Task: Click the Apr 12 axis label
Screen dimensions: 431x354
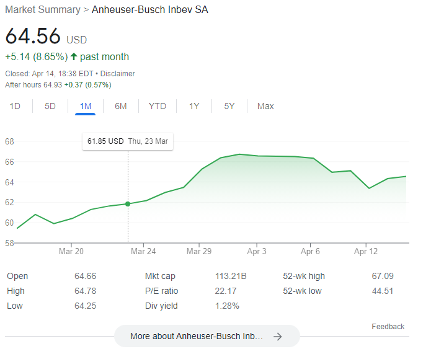Action: click(366, 251)
